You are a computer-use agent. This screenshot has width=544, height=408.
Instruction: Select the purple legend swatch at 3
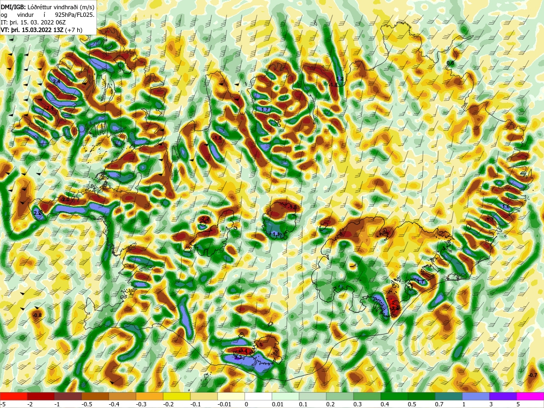coord(503,396)
